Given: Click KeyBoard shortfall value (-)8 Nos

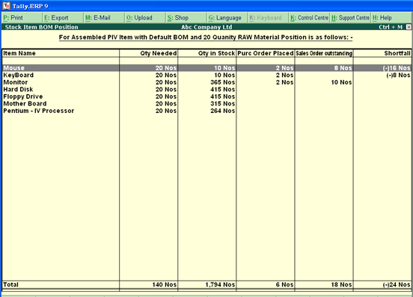Looking at the screenshot, I should (x=398, y=75).
